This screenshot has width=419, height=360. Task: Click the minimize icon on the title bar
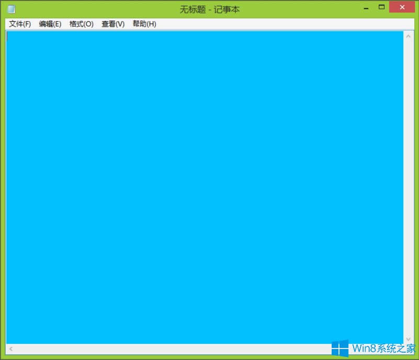click(x=366, y=7)
